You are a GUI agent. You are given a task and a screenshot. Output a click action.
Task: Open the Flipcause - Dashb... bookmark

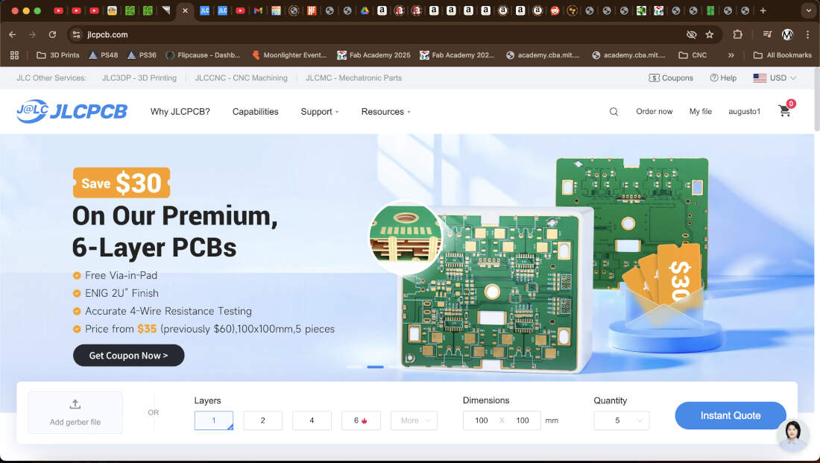pyautogui.click(x=203, y=55)
